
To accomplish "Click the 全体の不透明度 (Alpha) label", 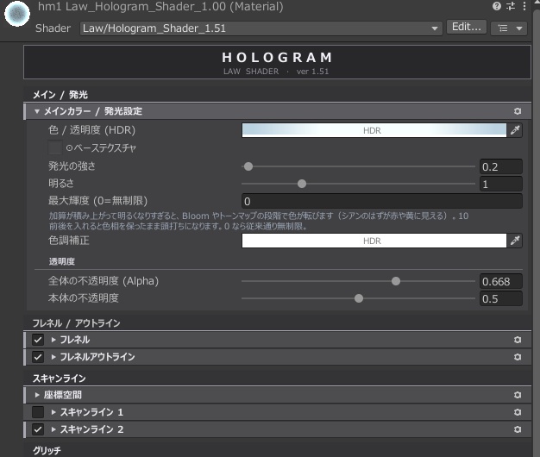I will tap(104, 281).
